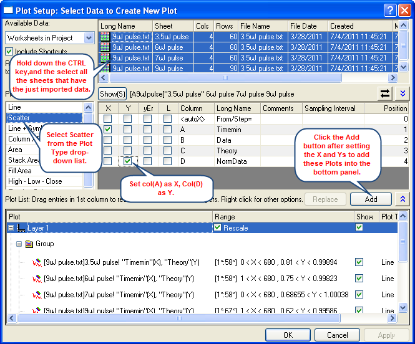Select Scatter in plot type list

[44, 118]
